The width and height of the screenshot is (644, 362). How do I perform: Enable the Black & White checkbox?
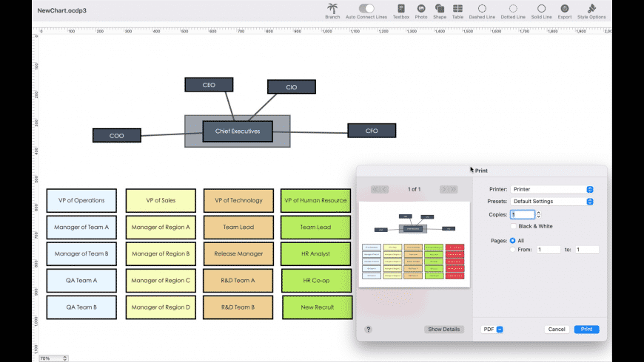tap(513, 226)
